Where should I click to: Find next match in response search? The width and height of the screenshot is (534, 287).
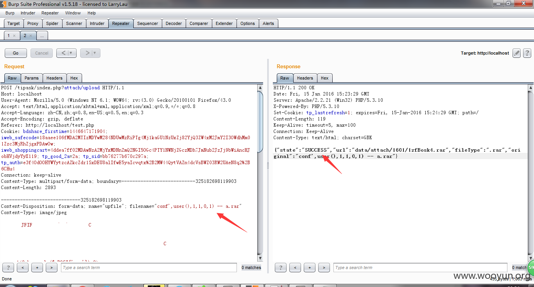click(324, 268)
